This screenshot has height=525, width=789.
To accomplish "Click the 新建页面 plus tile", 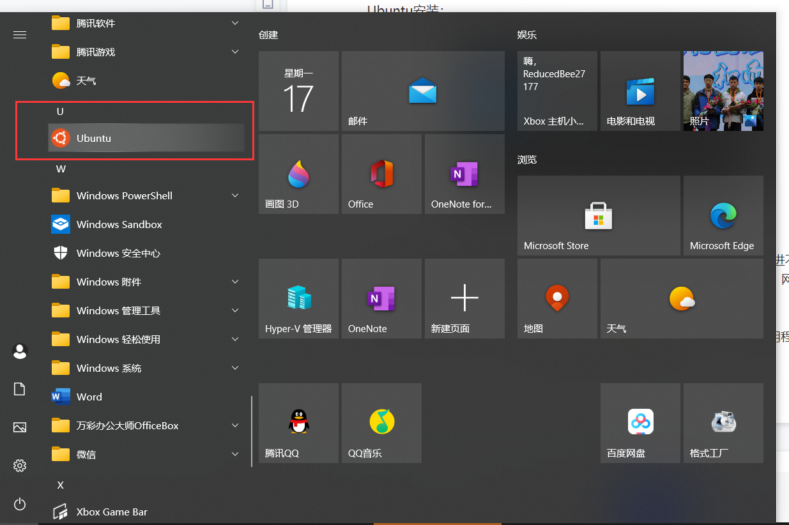I will (464, 298).
